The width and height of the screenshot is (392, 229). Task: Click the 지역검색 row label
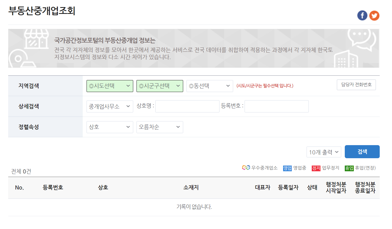[29, 86]
